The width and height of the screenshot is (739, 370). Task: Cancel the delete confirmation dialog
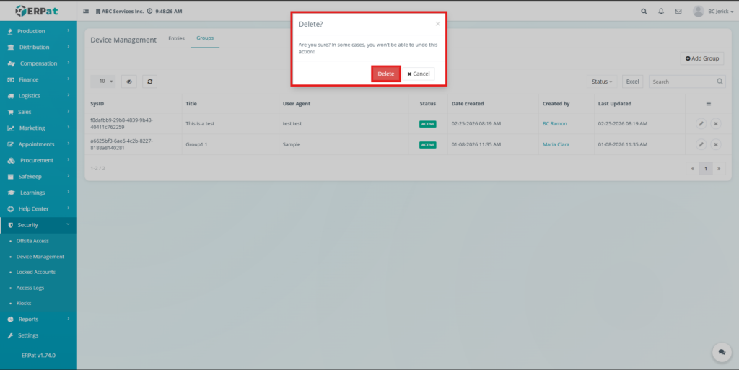click(418, 74)
